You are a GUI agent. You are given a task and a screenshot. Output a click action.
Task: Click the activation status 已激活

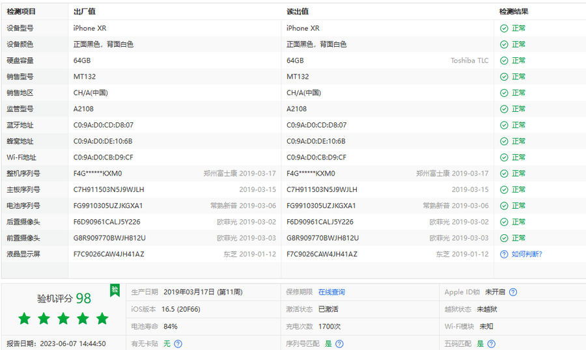(328, 309)
